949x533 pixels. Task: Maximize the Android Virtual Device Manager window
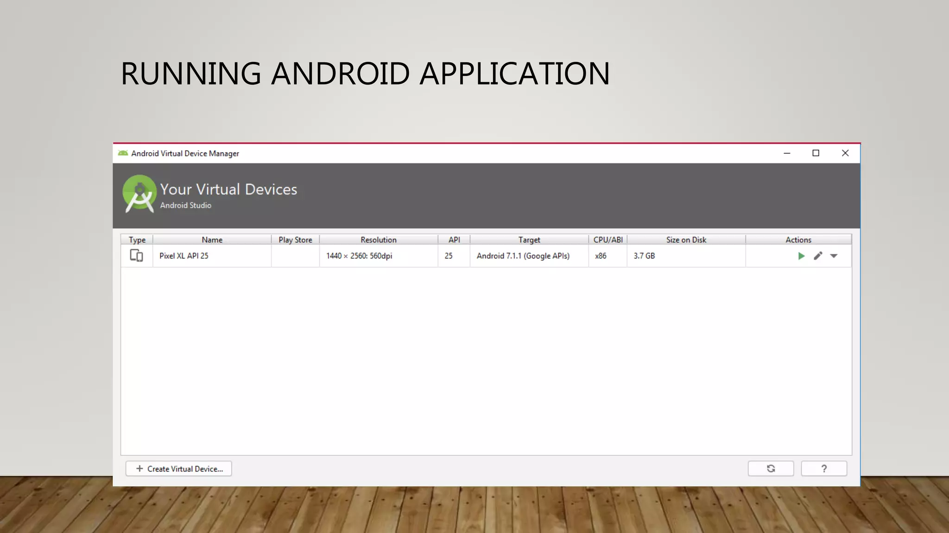click(816, 153)
